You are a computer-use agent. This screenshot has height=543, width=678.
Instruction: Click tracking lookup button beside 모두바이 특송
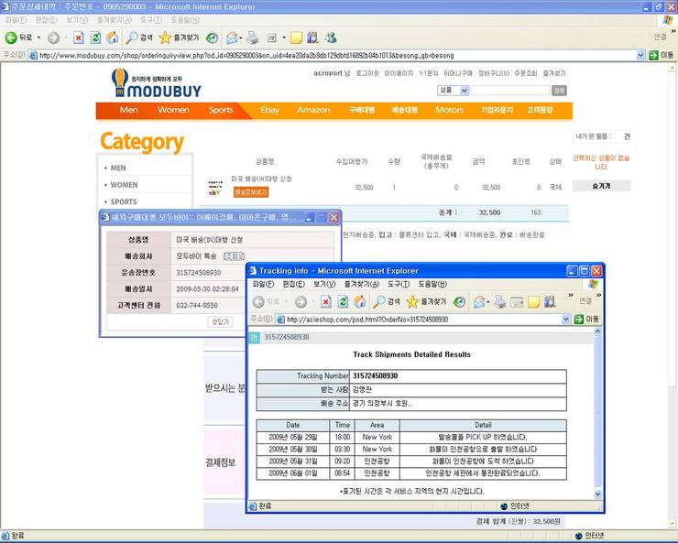(234, 256)
